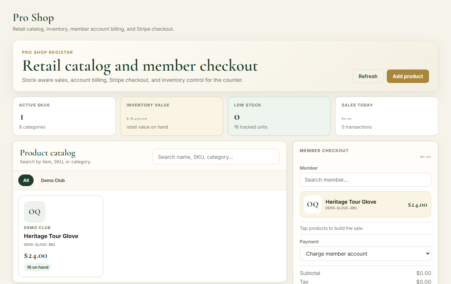Click the 16 on hand stock badge
The width and height of the screenshot is (451, 284).
38,267
